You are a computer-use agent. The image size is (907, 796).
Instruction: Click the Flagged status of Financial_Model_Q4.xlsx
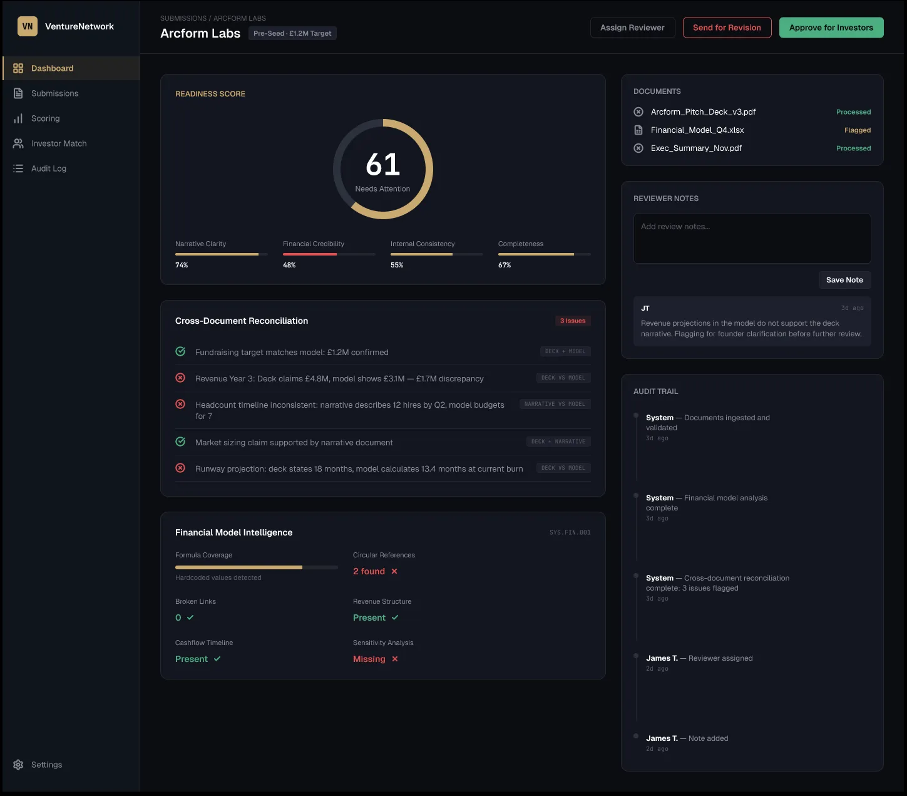click(x=858, y=130)
